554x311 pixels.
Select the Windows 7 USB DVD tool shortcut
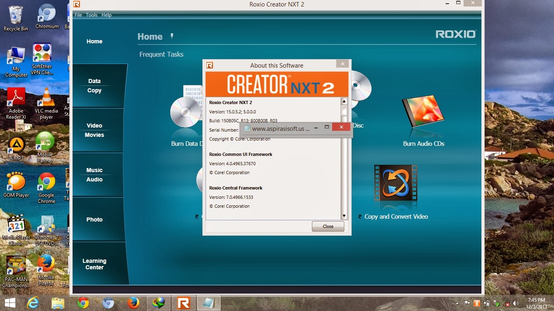(47, 230)
